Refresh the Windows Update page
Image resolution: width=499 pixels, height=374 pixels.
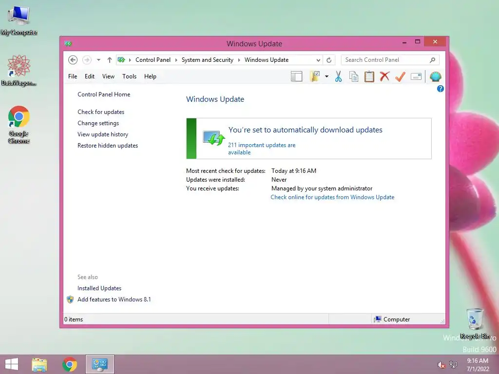pyautogui.click(x=329, y=60)
